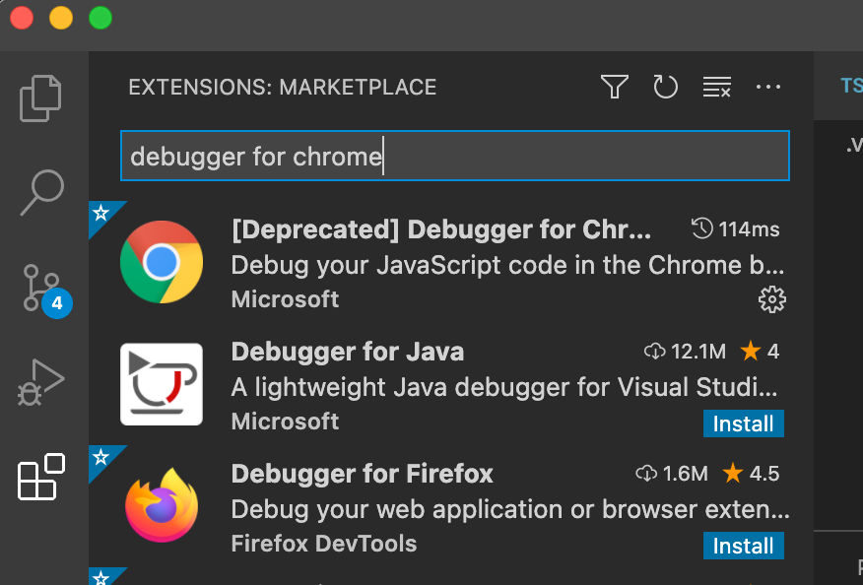863x585 pixels.
Task: Select the Extensions view icon
Action: click(x=41, y=477)
